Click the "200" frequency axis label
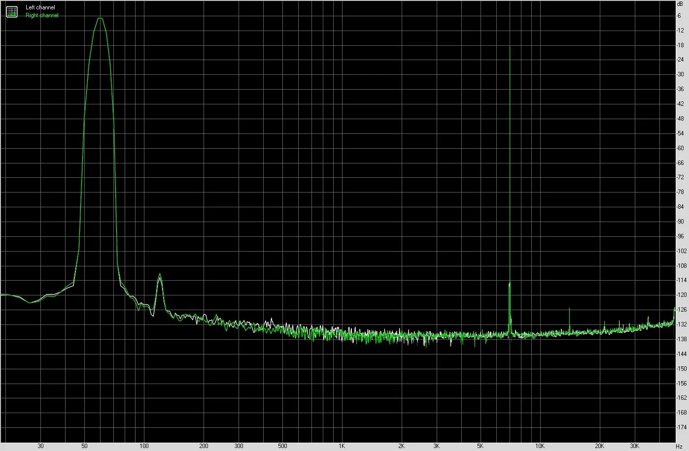Viewport: 689px width, 451px height. pyautogui.click(x=204, y=446)
